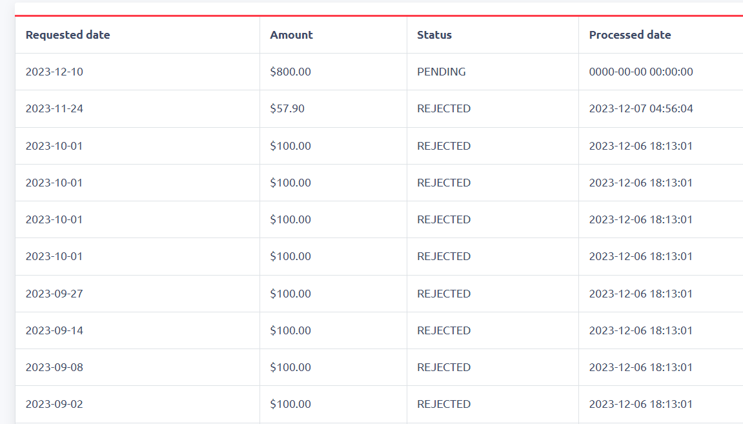Click the amount in the 2023-09-08 row

coord(290,367)
